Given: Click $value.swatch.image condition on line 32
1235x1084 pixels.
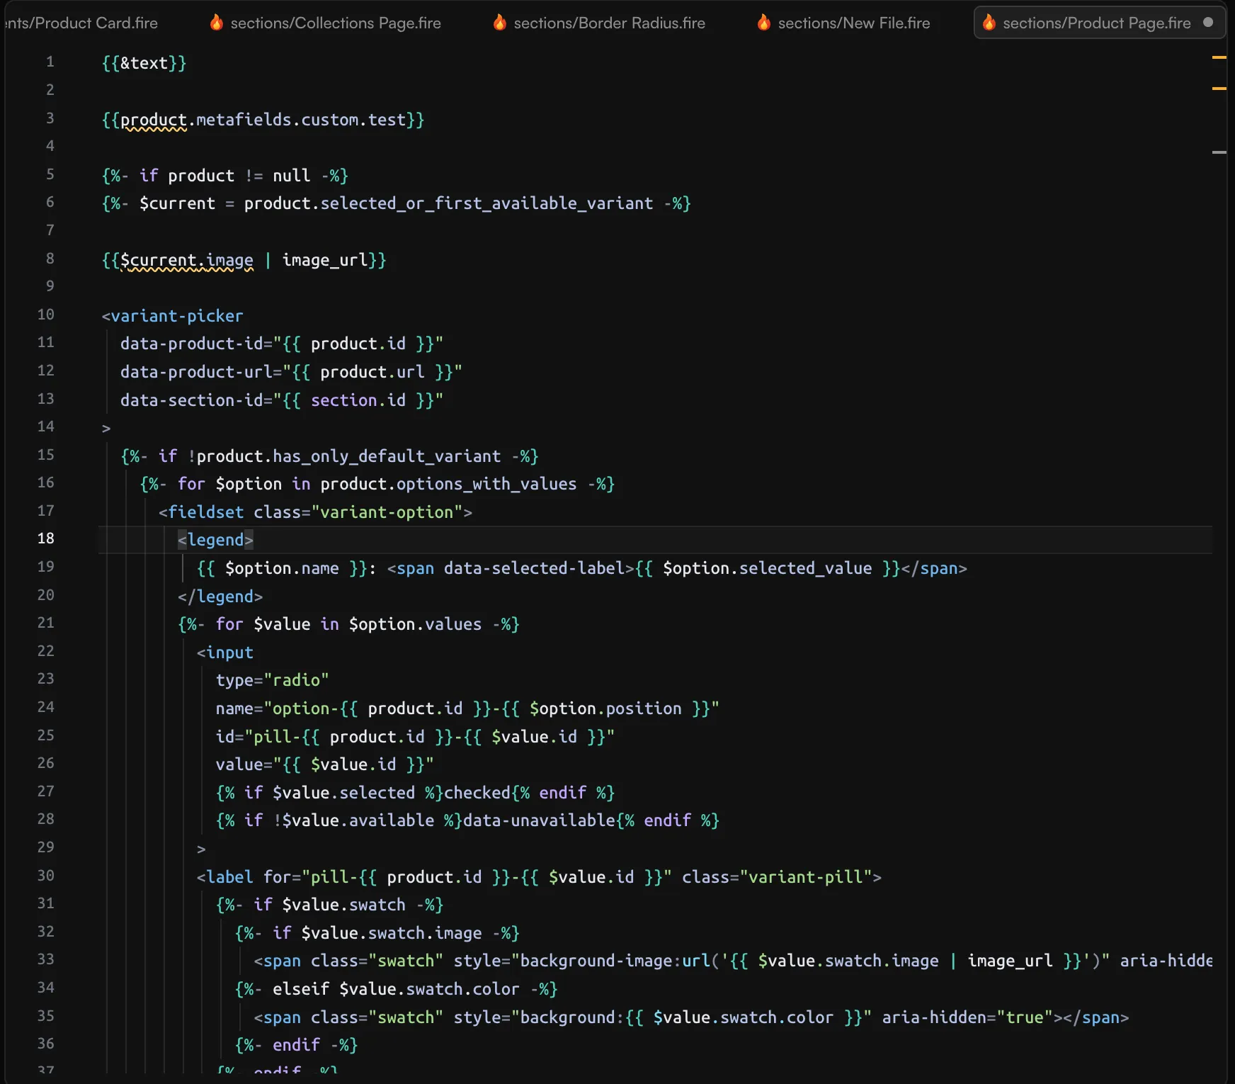Looking at the screenshot, I should tap(392, 933).
